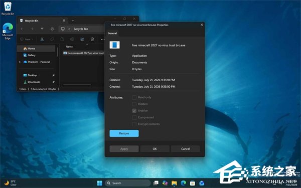This screenshot has width=301, height=188.
Task: Close the Properties dialog with X
Action: tap(202, 25)
